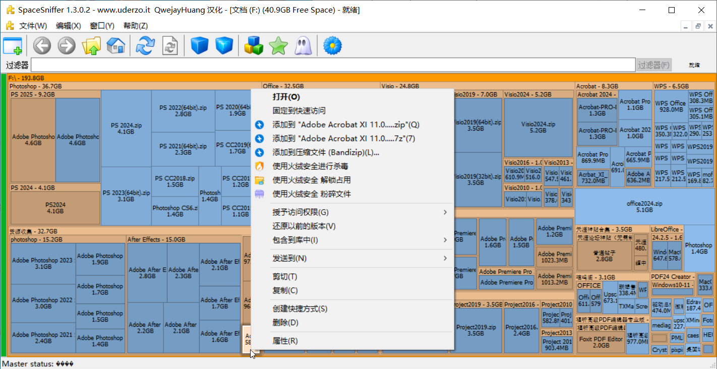The width and height of the screenshot is (717, 369).
Task: Add to Adobe Acrobat XI .zip archive
Action: (352, 125)
